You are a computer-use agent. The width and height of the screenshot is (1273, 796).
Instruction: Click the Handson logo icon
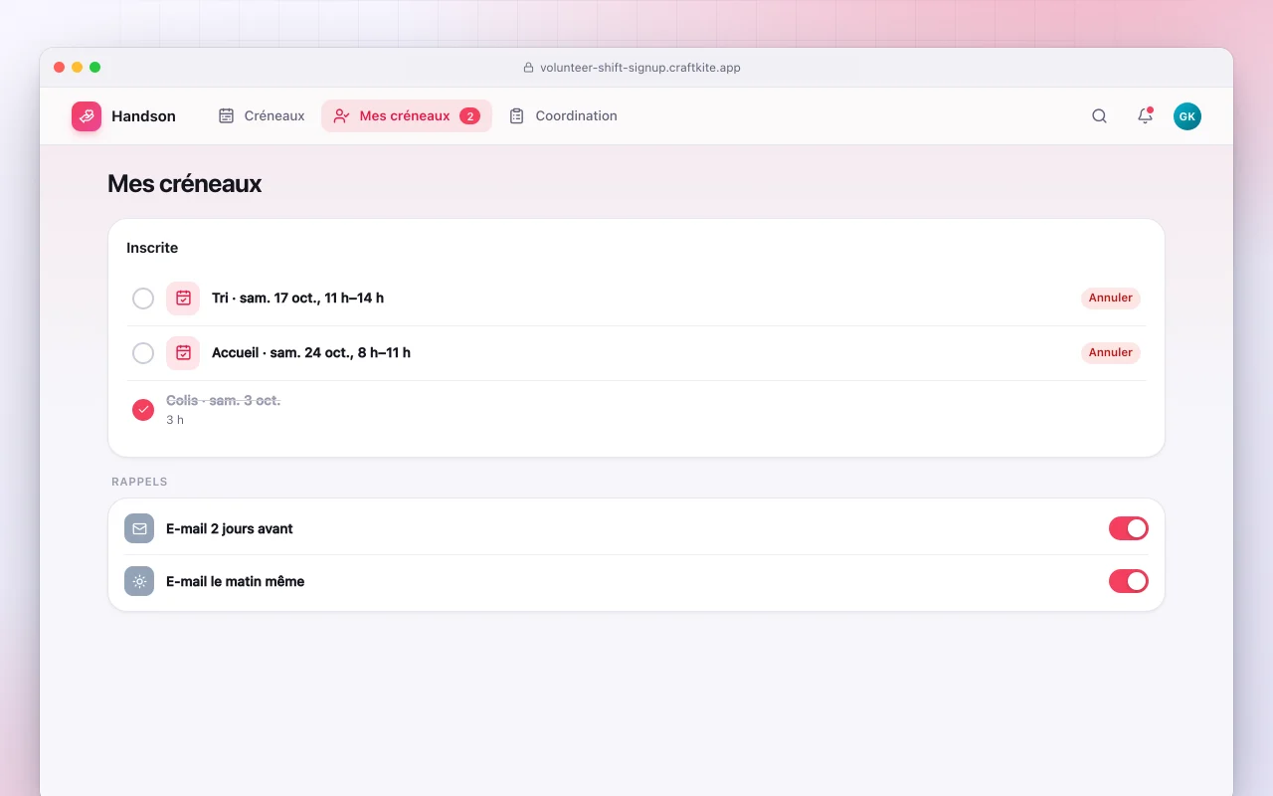coord(87,116)
